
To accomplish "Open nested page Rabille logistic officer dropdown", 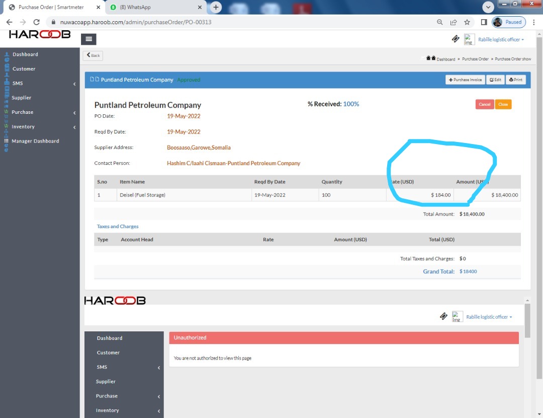I will [x=489, y=317].
